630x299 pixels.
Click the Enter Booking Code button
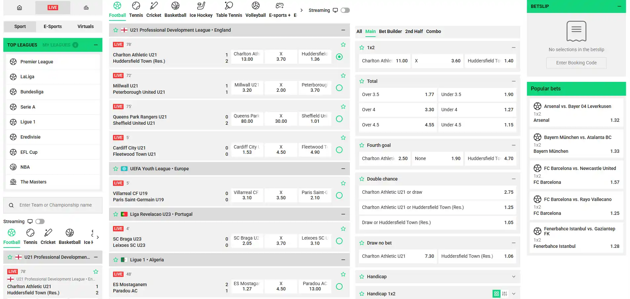click(576, 63)
